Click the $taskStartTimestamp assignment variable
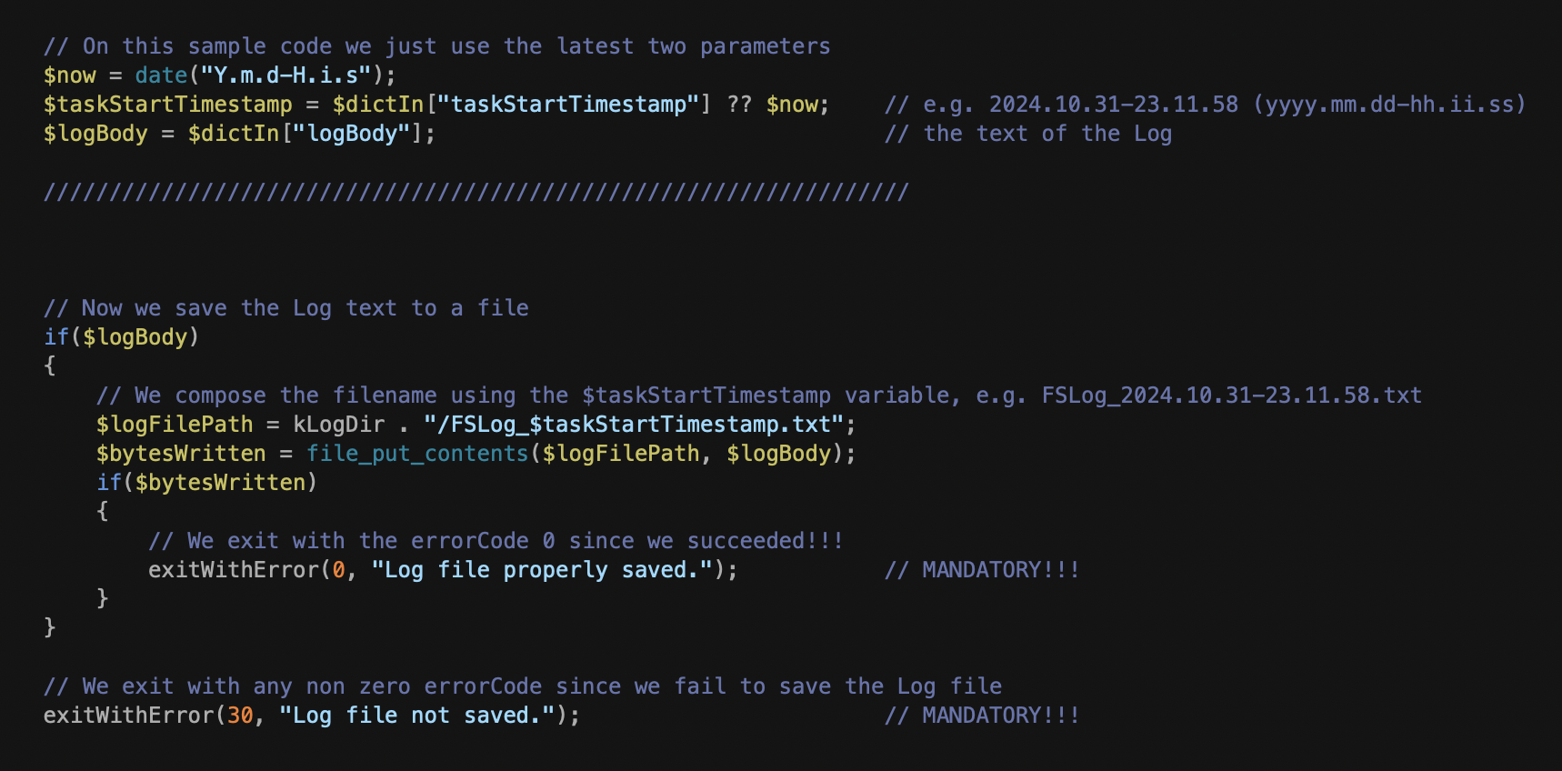1562x771 pixels. [x=168, y=105]
